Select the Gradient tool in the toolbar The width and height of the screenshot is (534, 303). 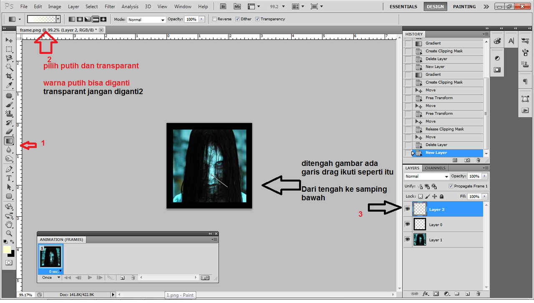coord(9,140)
